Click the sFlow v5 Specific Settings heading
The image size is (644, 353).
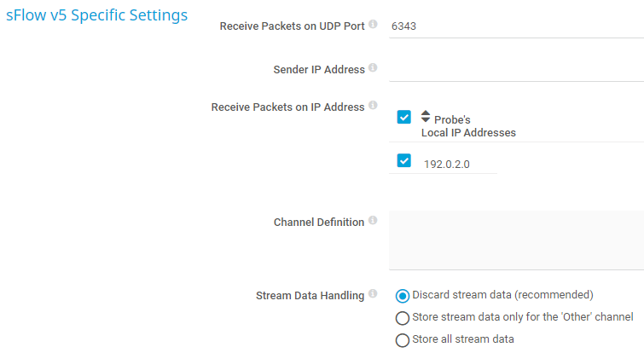click(x=97, y=16)
